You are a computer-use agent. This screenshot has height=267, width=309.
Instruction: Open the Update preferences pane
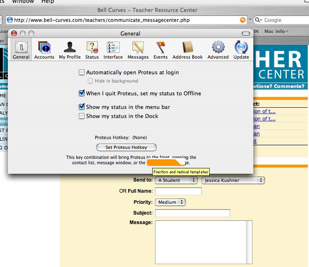241,50
